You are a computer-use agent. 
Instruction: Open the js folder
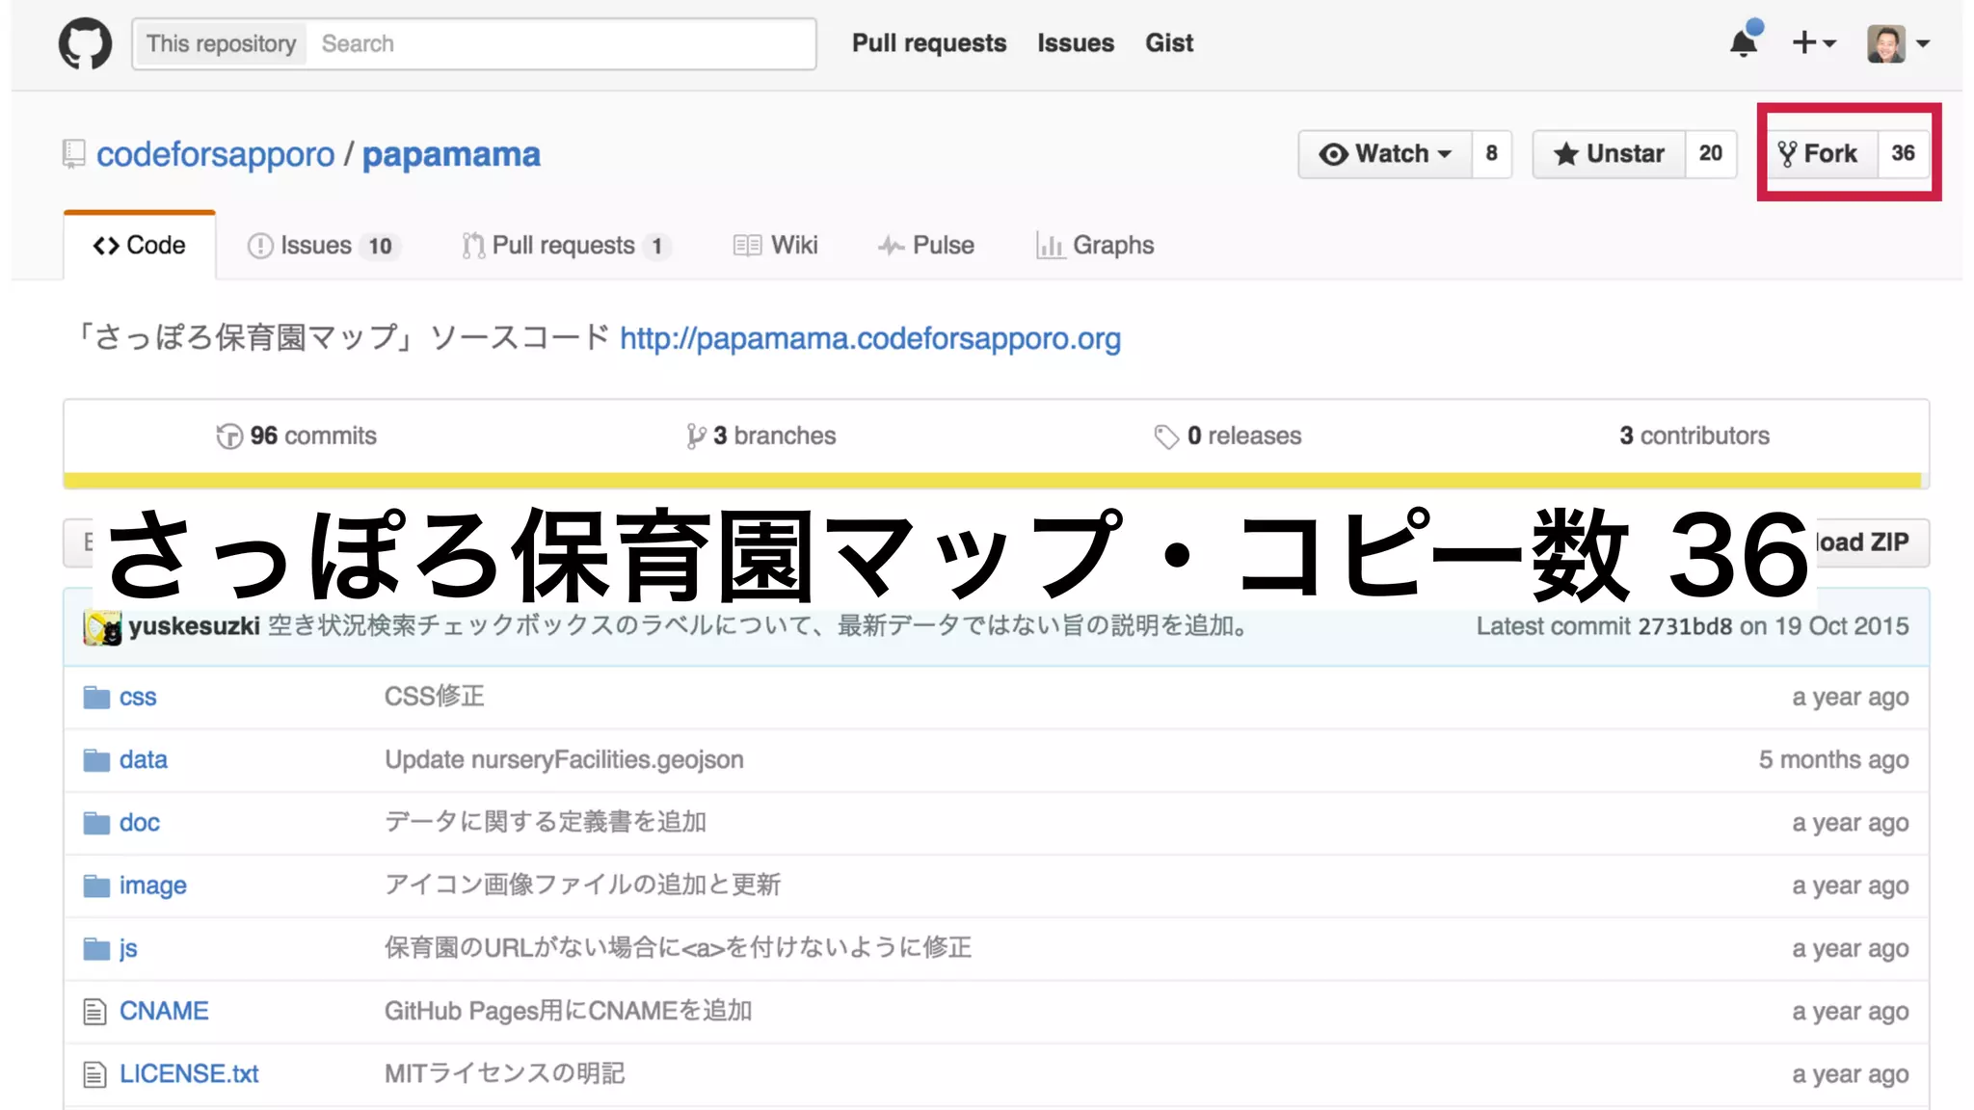(128, 949)
